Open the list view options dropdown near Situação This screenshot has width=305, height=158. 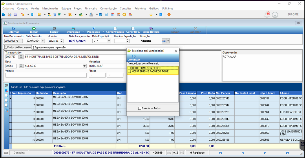pyautogui.click(x=168, y=41)
